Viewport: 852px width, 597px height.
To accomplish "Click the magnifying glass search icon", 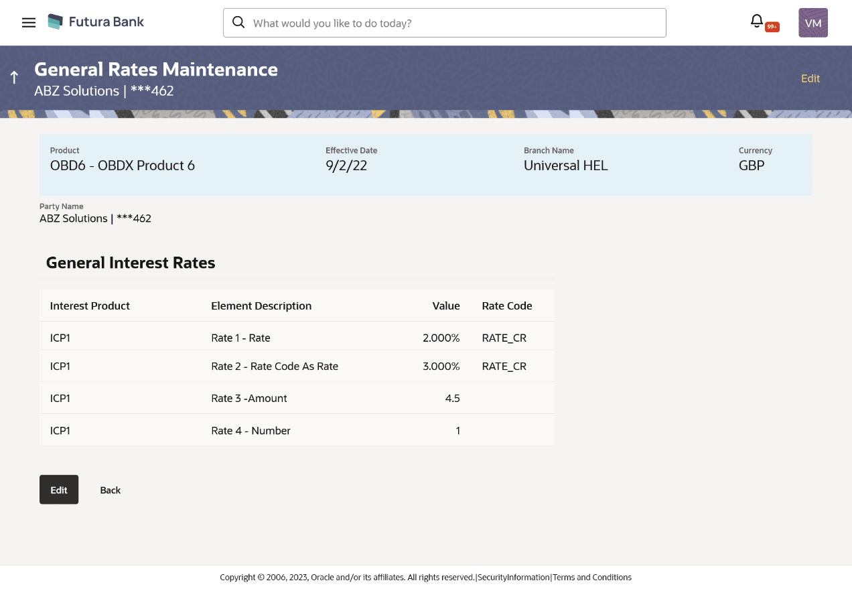I will point(238,23).
